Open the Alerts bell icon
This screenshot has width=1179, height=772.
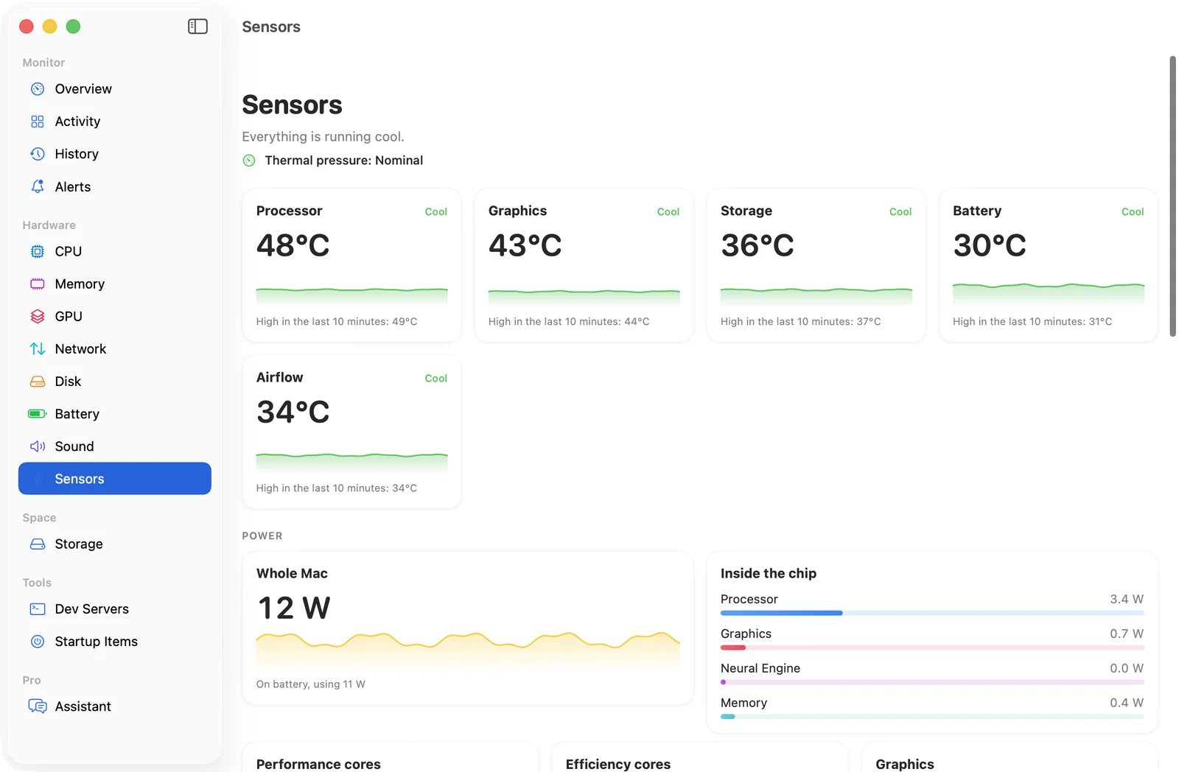[38, 186]
